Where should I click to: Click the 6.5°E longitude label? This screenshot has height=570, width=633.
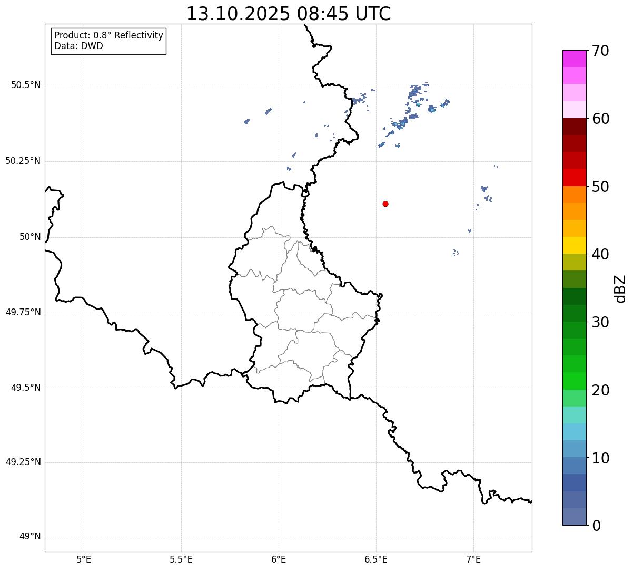[376, 559]
